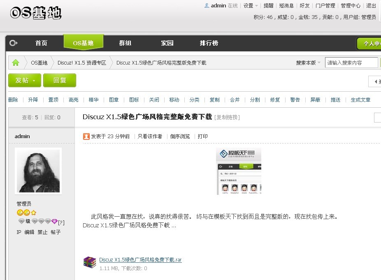Click 置顶 moderation action
The height and width of the screenshot is (280, 381).
pyautogui.click(x=53, y=100)
